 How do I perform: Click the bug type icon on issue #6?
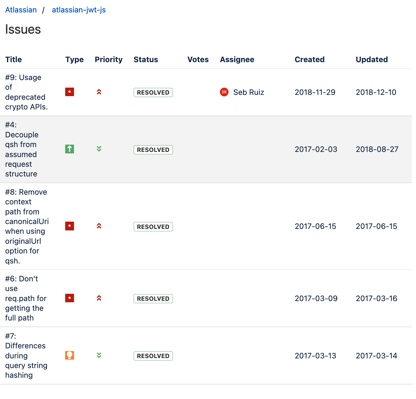[x=69, y=298]
